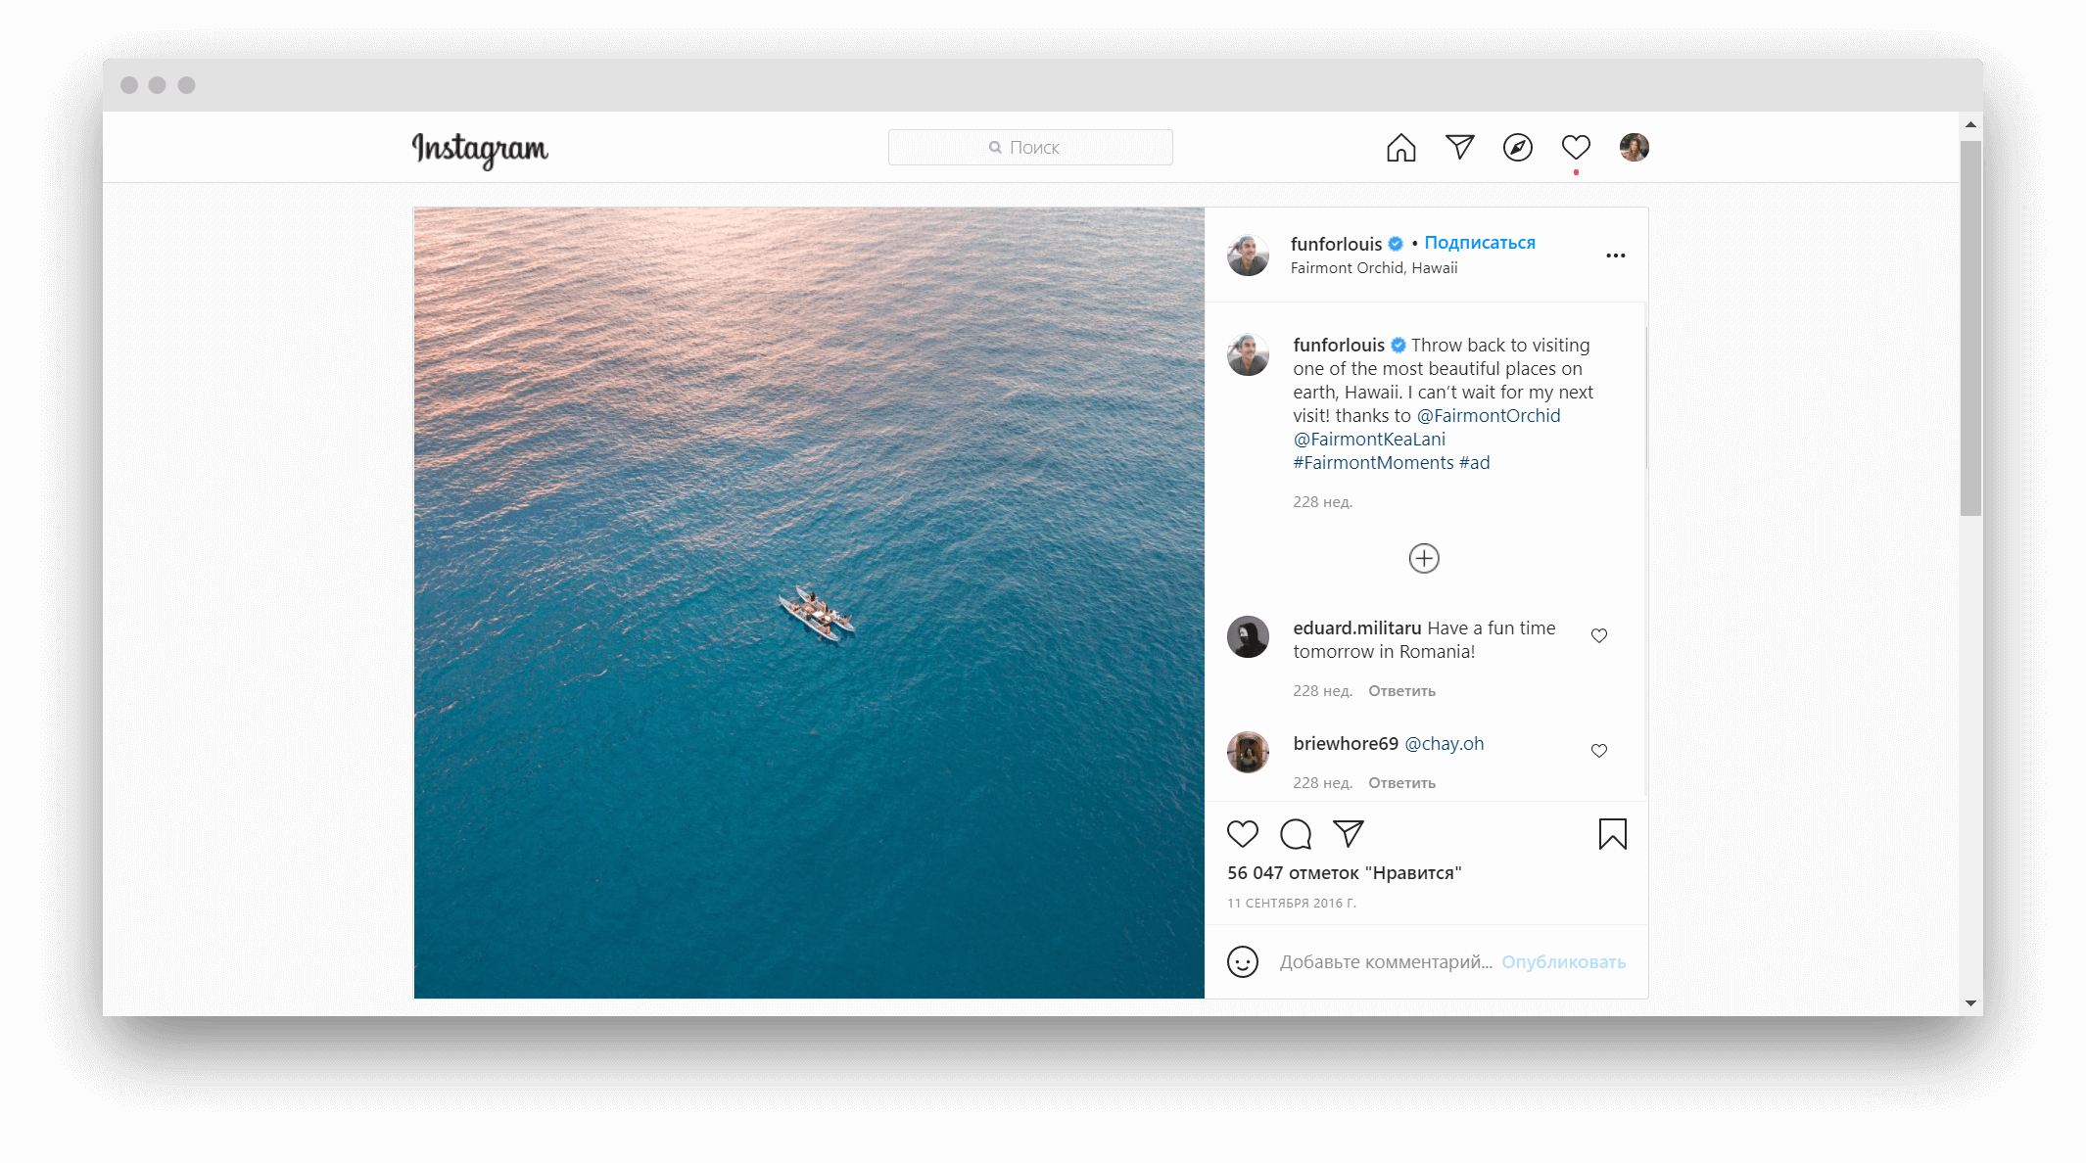Like eduard.militaru's comment with the heart
The height and width of the screenshot is (1163, 2086).
pos(1598,635)
